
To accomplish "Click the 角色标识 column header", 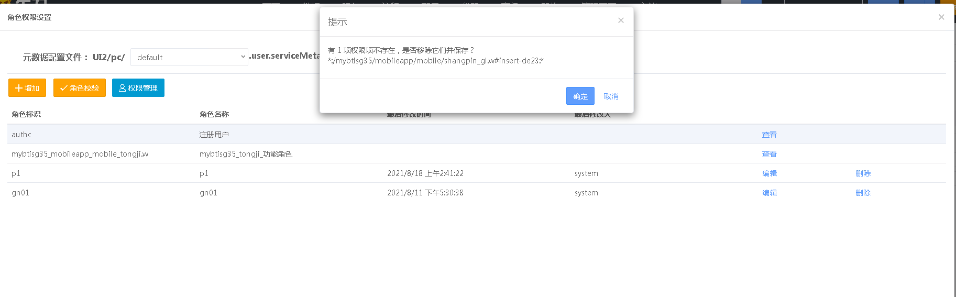I will pos(26,114).
